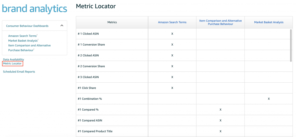Viewport: 296px width, 137px height.
Task: Select the '#1 Click Share' row label
Action: pos(87,88)
